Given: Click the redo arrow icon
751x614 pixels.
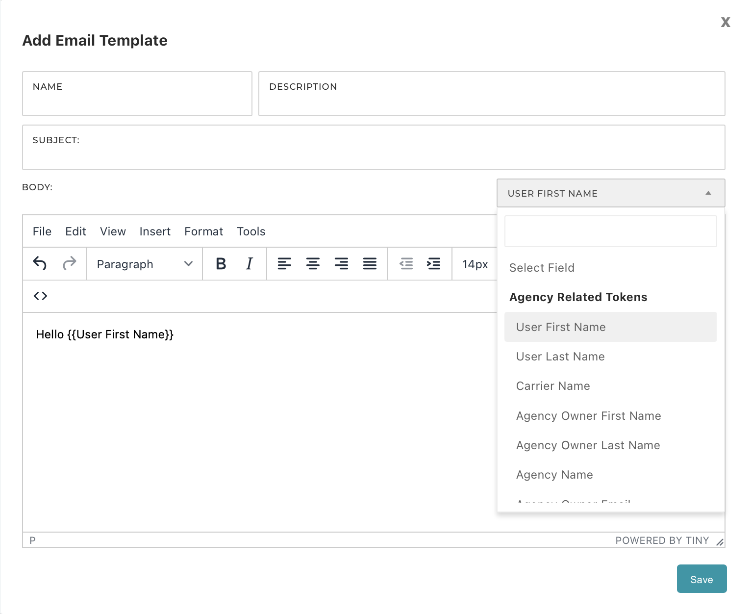Looking at the screenshot, I should (x=70, y=264).
